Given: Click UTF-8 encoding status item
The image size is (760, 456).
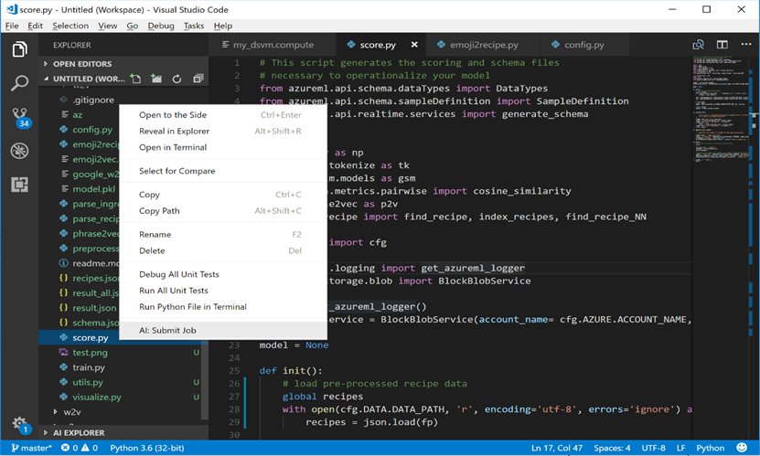Looking at the screenshot, I should pyautogui.click(x=653, y=448).
